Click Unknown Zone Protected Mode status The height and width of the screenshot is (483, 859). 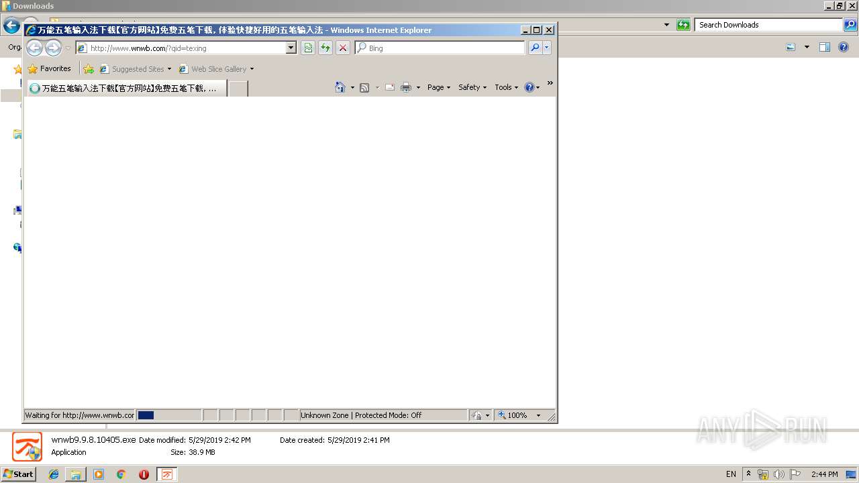tap(383, 415)
